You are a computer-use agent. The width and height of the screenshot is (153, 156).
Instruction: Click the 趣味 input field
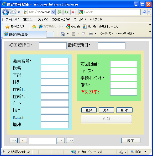tap(55, 125)
